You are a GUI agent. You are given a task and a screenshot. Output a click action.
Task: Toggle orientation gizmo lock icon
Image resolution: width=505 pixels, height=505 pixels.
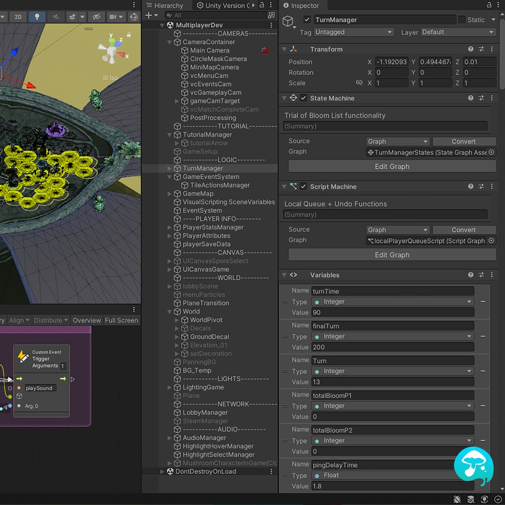click(129, 35)
